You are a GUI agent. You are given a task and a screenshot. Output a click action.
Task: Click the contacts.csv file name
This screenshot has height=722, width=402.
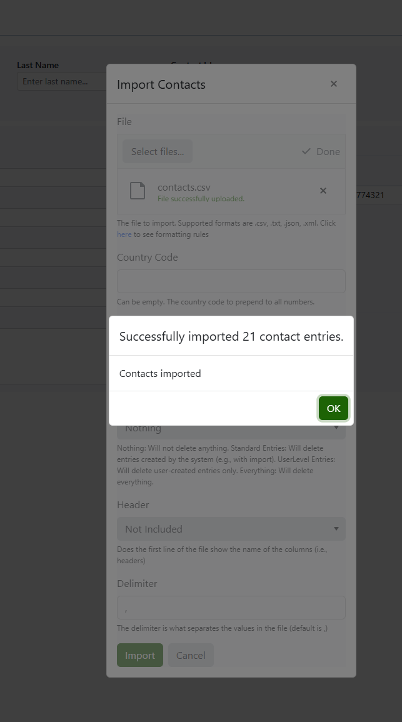pyautogui.click(x=184, y=188)
